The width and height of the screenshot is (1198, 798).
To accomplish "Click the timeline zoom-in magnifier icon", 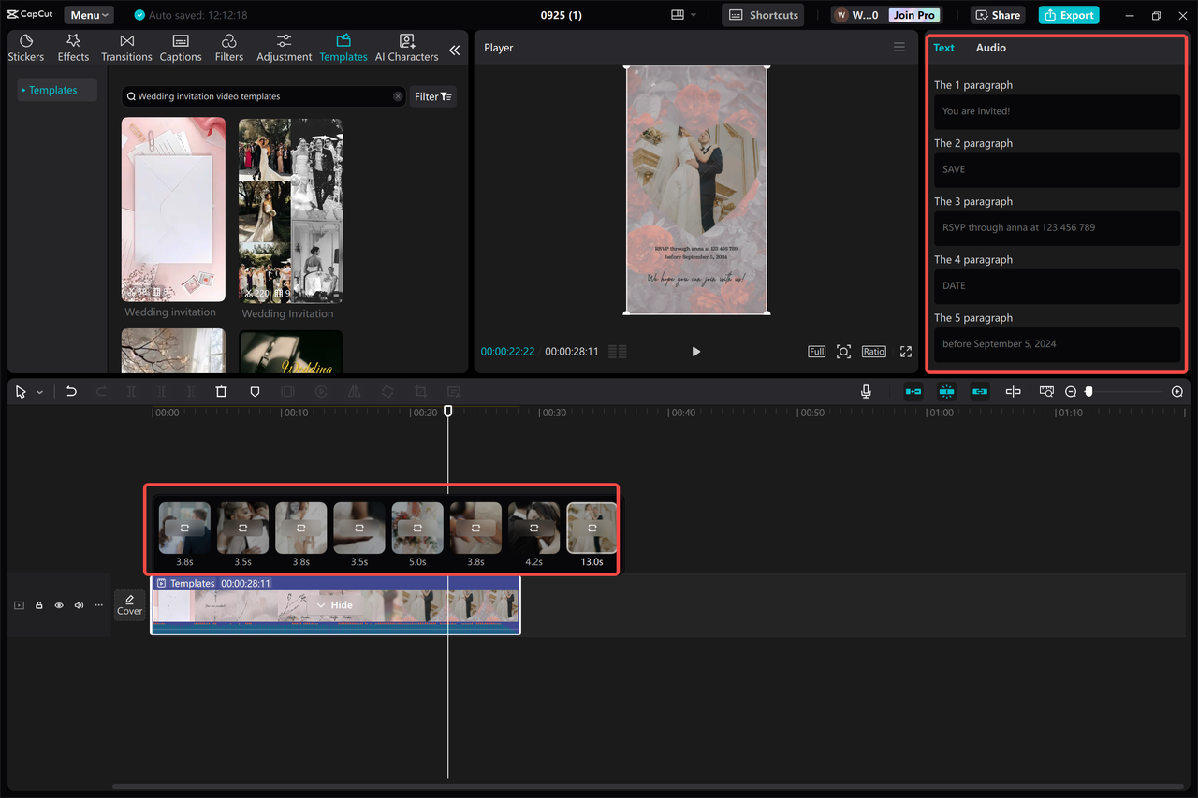I will [1176, 391].
